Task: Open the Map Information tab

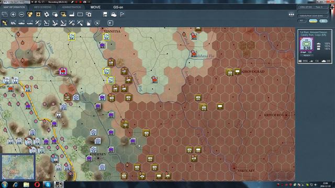Action: tap(14, 7)
